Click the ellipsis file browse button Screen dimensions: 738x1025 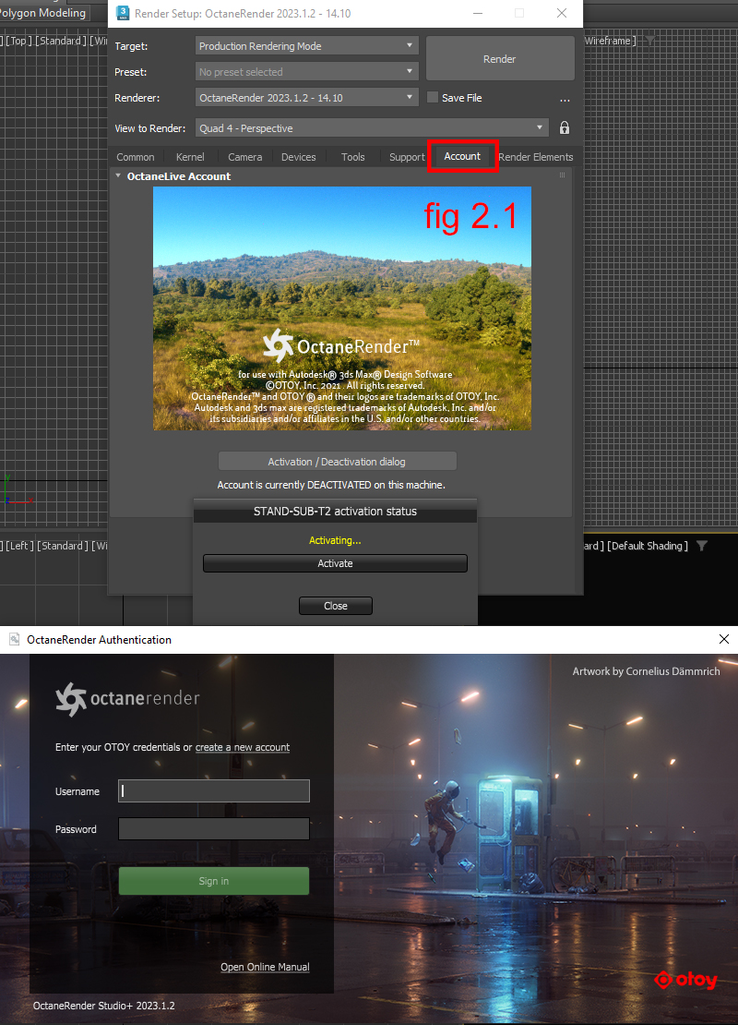coord(565,100)
